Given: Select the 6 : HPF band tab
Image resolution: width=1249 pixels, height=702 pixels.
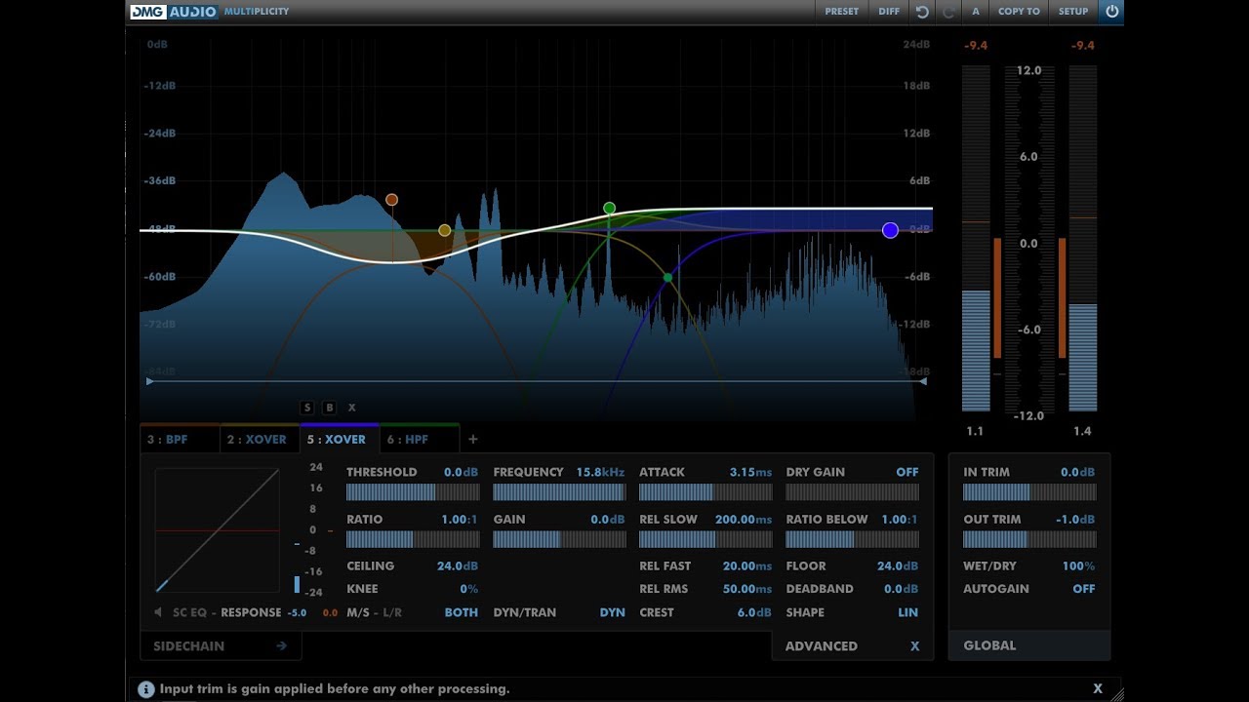Looking at the screenshot, I should (419, 439).
